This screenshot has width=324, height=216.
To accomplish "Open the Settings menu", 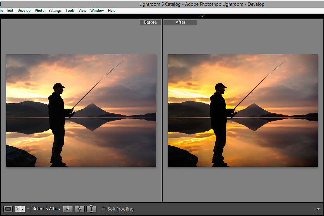I will (x=55, y=11).
